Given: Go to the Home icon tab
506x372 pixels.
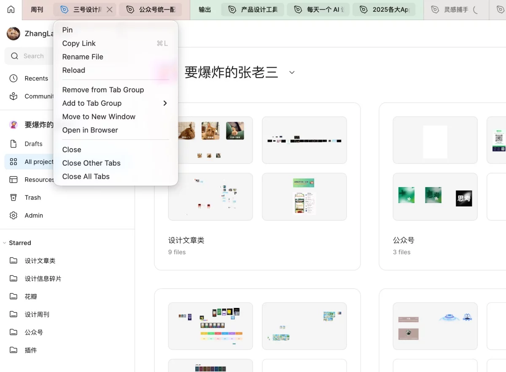Looking at the screenshot, I should pos(11,9).
